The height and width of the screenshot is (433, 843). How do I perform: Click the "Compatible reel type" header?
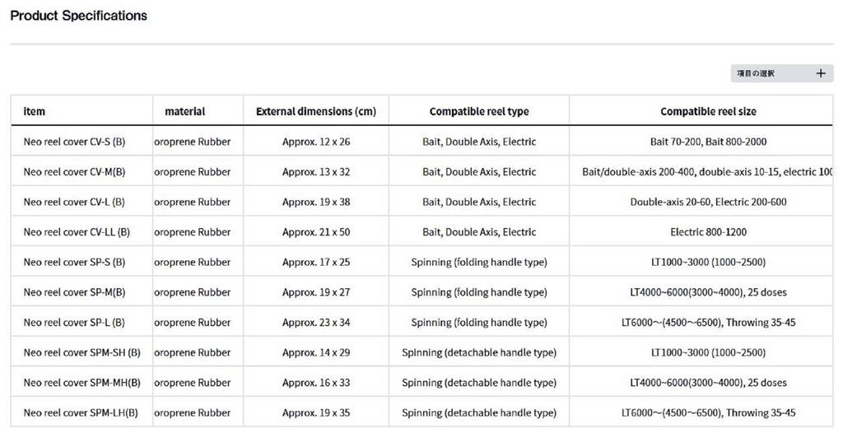coord(479,111)
